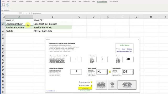168x94 pixels.
Task: Select column C header
Action: [79, 17]
